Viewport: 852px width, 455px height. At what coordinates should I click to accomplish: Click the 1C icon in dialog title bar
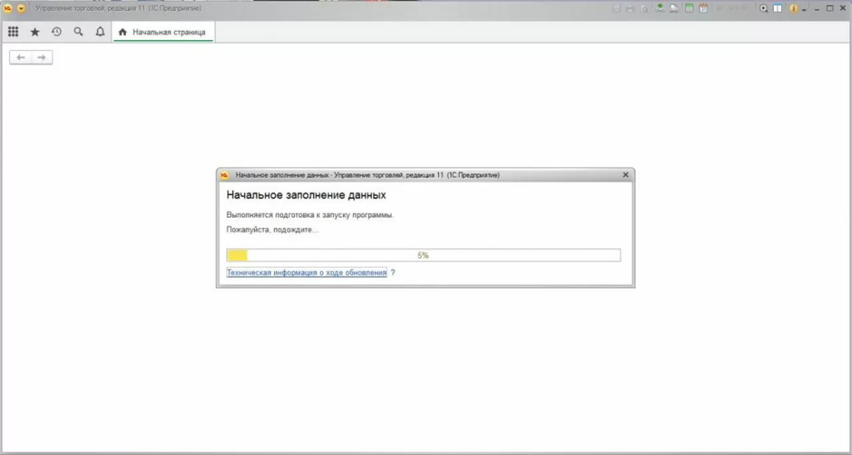224,175
